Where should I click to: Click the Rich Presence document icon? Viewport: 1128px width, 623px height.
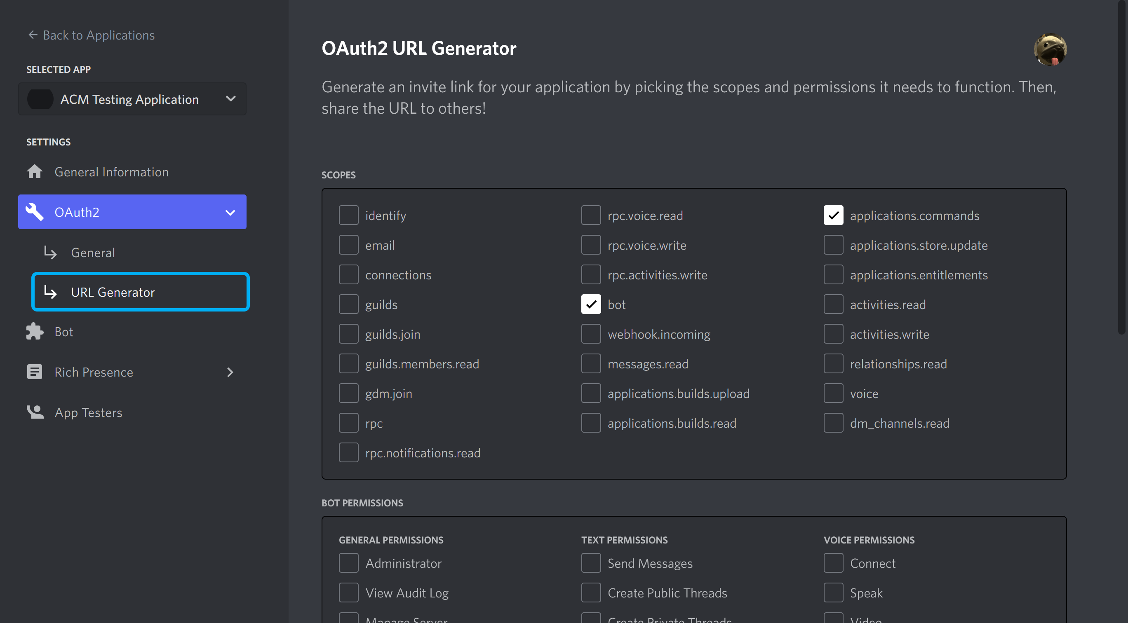click(x=35, y=372)
